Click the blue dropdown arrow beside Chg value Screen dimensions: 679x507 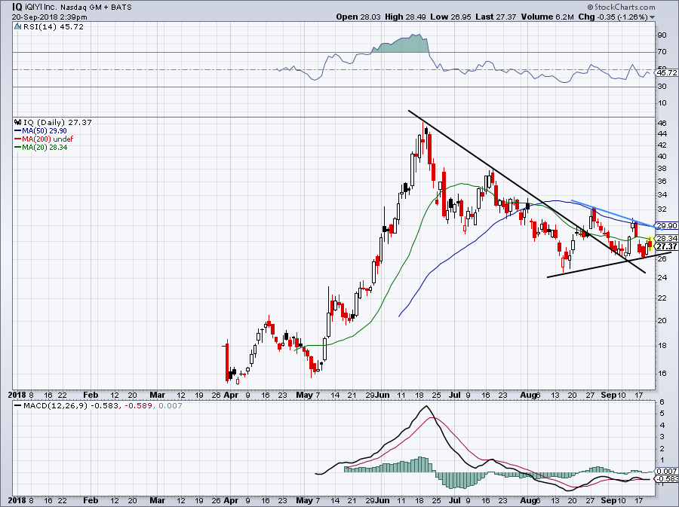(653, 17)
